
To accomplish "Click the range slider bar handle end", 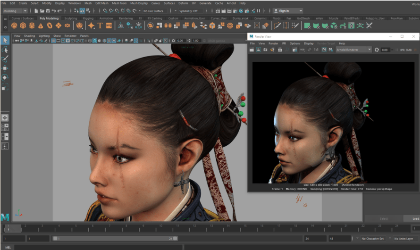I will 175,238.
